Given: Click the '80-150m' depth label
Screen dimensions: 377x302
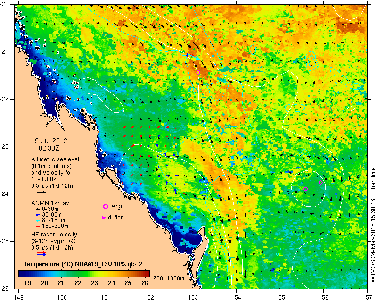Looking at the screenshot, I should point(53,220).
